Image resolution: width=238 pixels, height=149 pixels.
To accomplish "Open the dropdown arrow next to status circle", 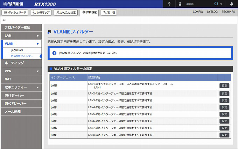I will 221,4.
